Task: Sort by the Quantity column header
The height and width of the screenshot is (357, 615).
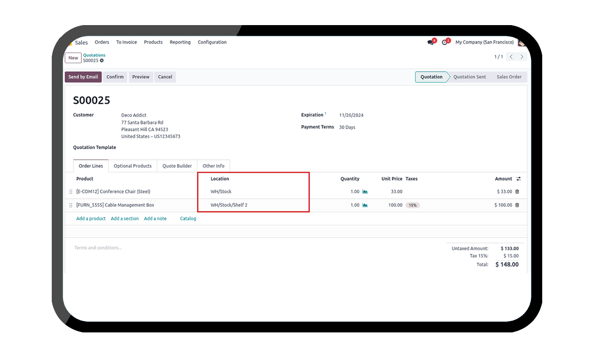Action: tap(350, 179)
